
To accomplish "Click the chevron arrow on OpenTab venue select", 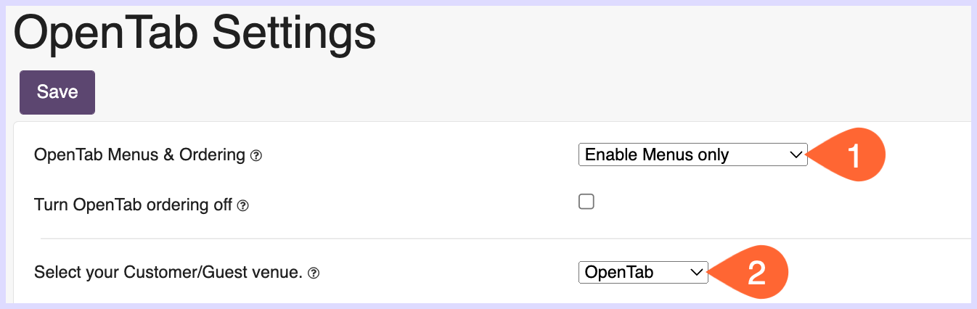I will [697, 273].
